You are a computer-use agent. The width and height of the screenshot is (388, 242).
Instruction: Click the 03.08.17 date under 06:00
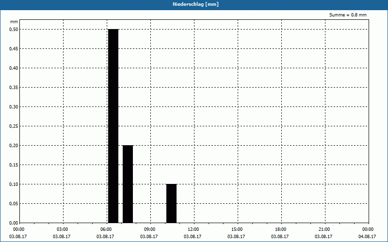pos(105,237)
